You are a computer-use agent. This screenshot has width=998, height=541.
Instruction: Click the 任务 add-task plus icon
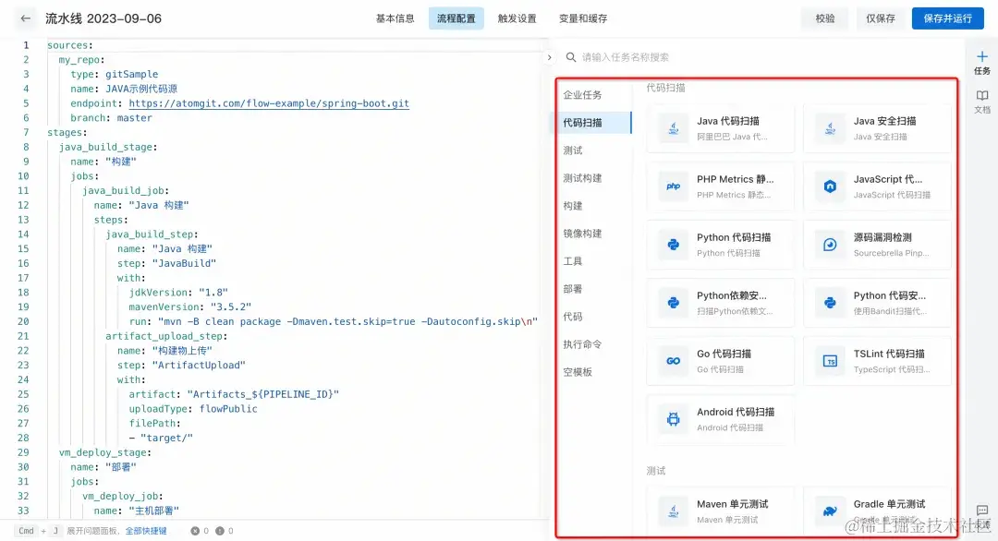coord(981,57)
